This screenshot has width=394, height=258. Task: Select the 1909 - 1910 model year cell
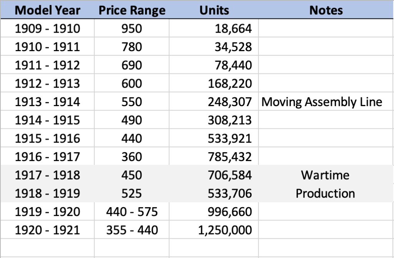click(47, 28)
